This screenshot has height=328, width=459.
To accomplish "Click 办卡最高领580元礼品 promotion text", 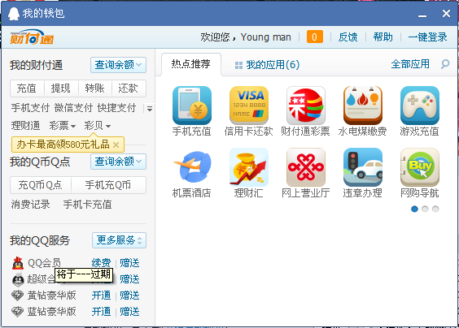I will (x=63, y=145).
